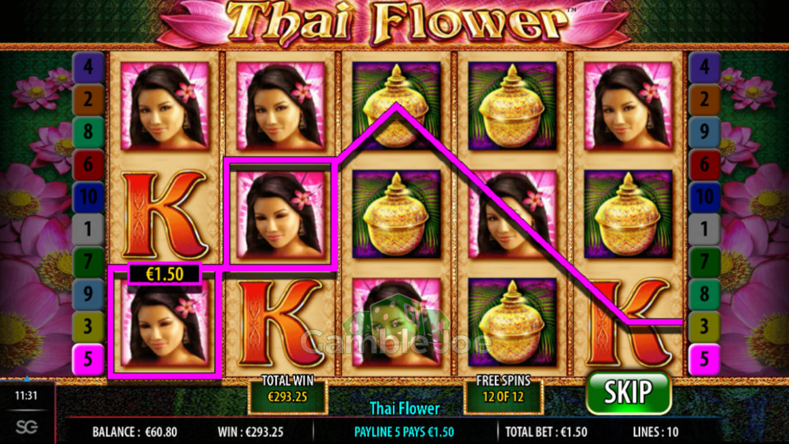This screenshot has width=789, height=444.
Task: Click the green SKIP button
Action: click(628, 393)
